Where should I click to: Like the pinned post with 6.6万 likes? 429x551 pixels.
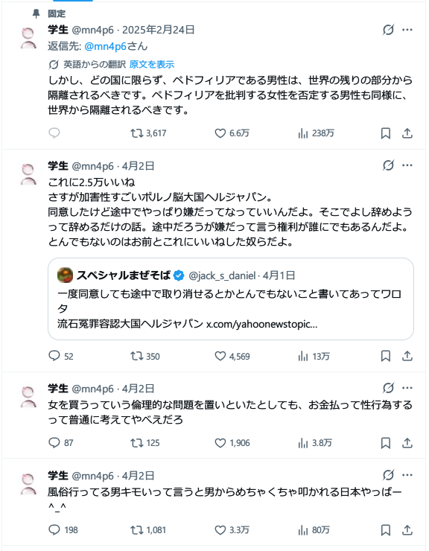232,133
